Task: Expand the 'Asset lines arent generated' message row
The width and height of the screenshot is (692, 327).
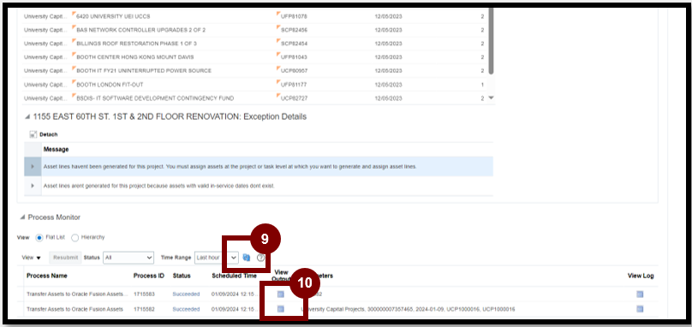Action: coord(33,186)
